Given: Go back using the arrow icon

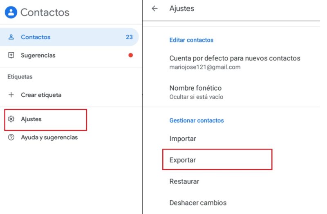Looking at the screenshot, I should tap(155, 8).
